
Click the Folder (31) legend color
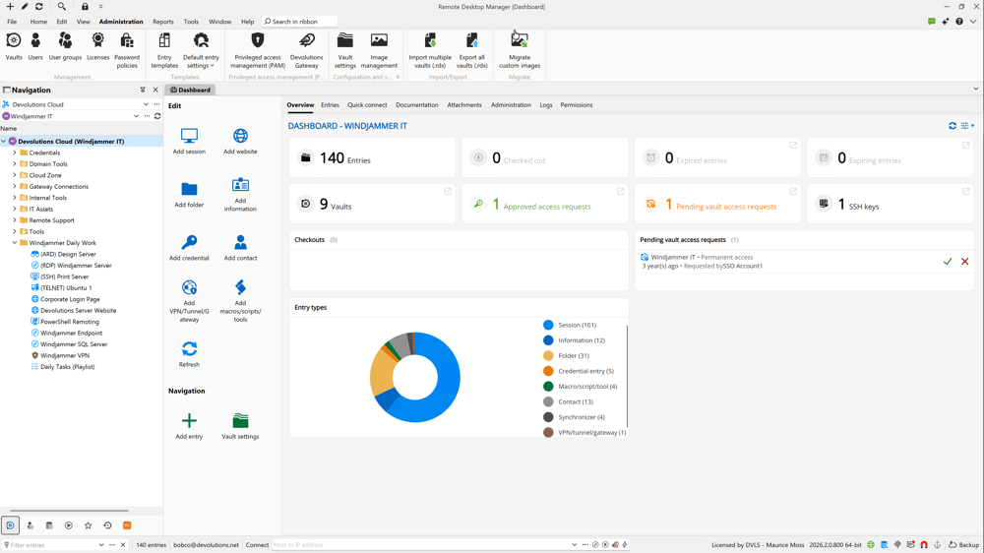tap(548, 356)
